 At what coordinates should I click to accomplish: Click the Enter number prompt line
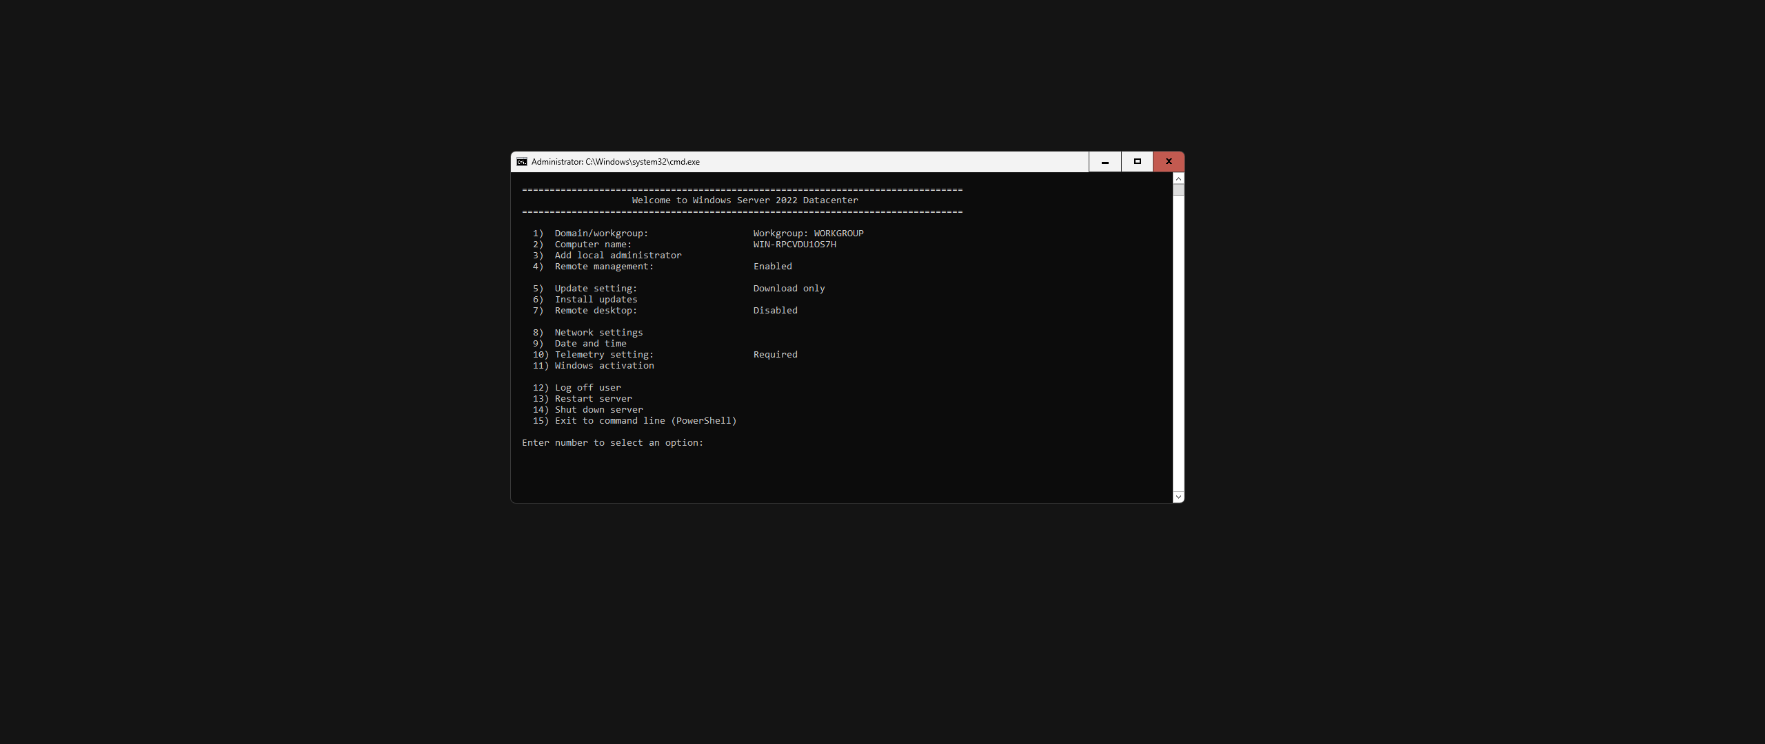click(x=612, y=443)
